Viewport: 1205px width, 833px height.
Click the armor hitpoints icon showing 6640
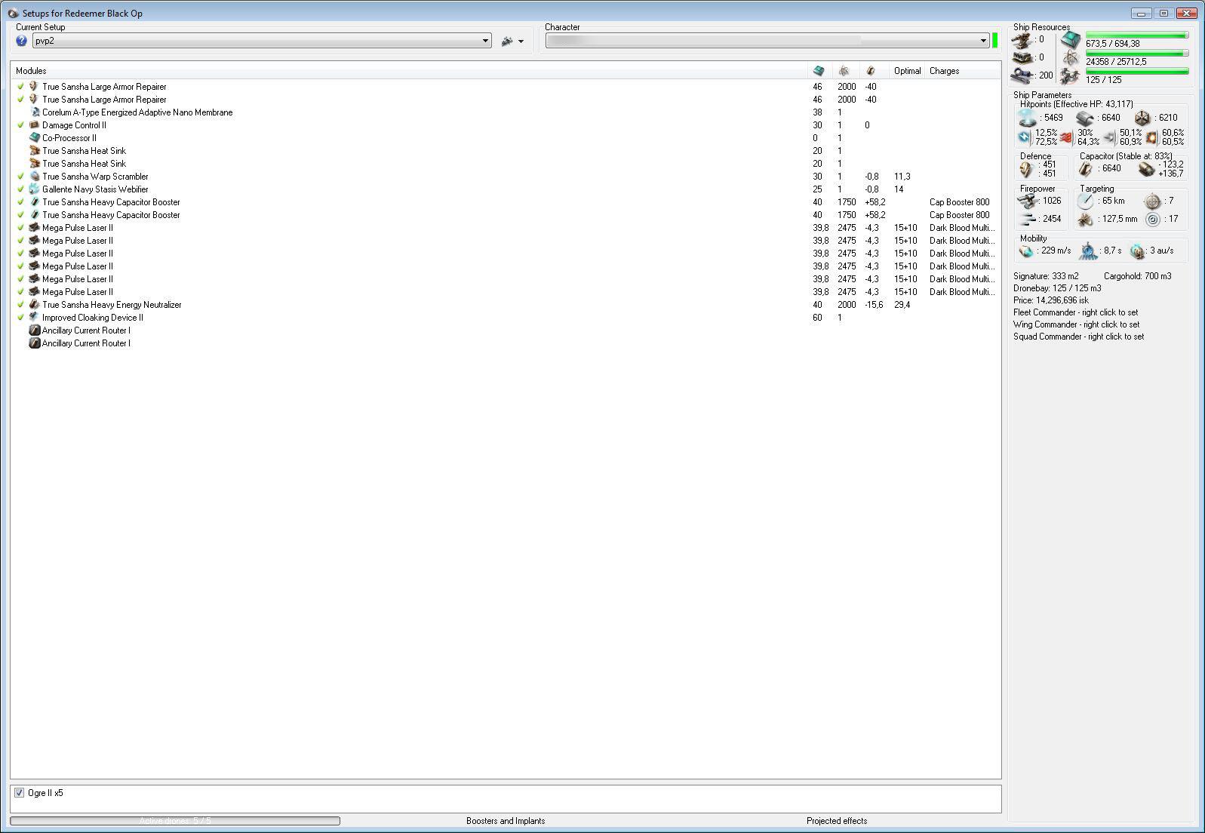[1085, 118]
